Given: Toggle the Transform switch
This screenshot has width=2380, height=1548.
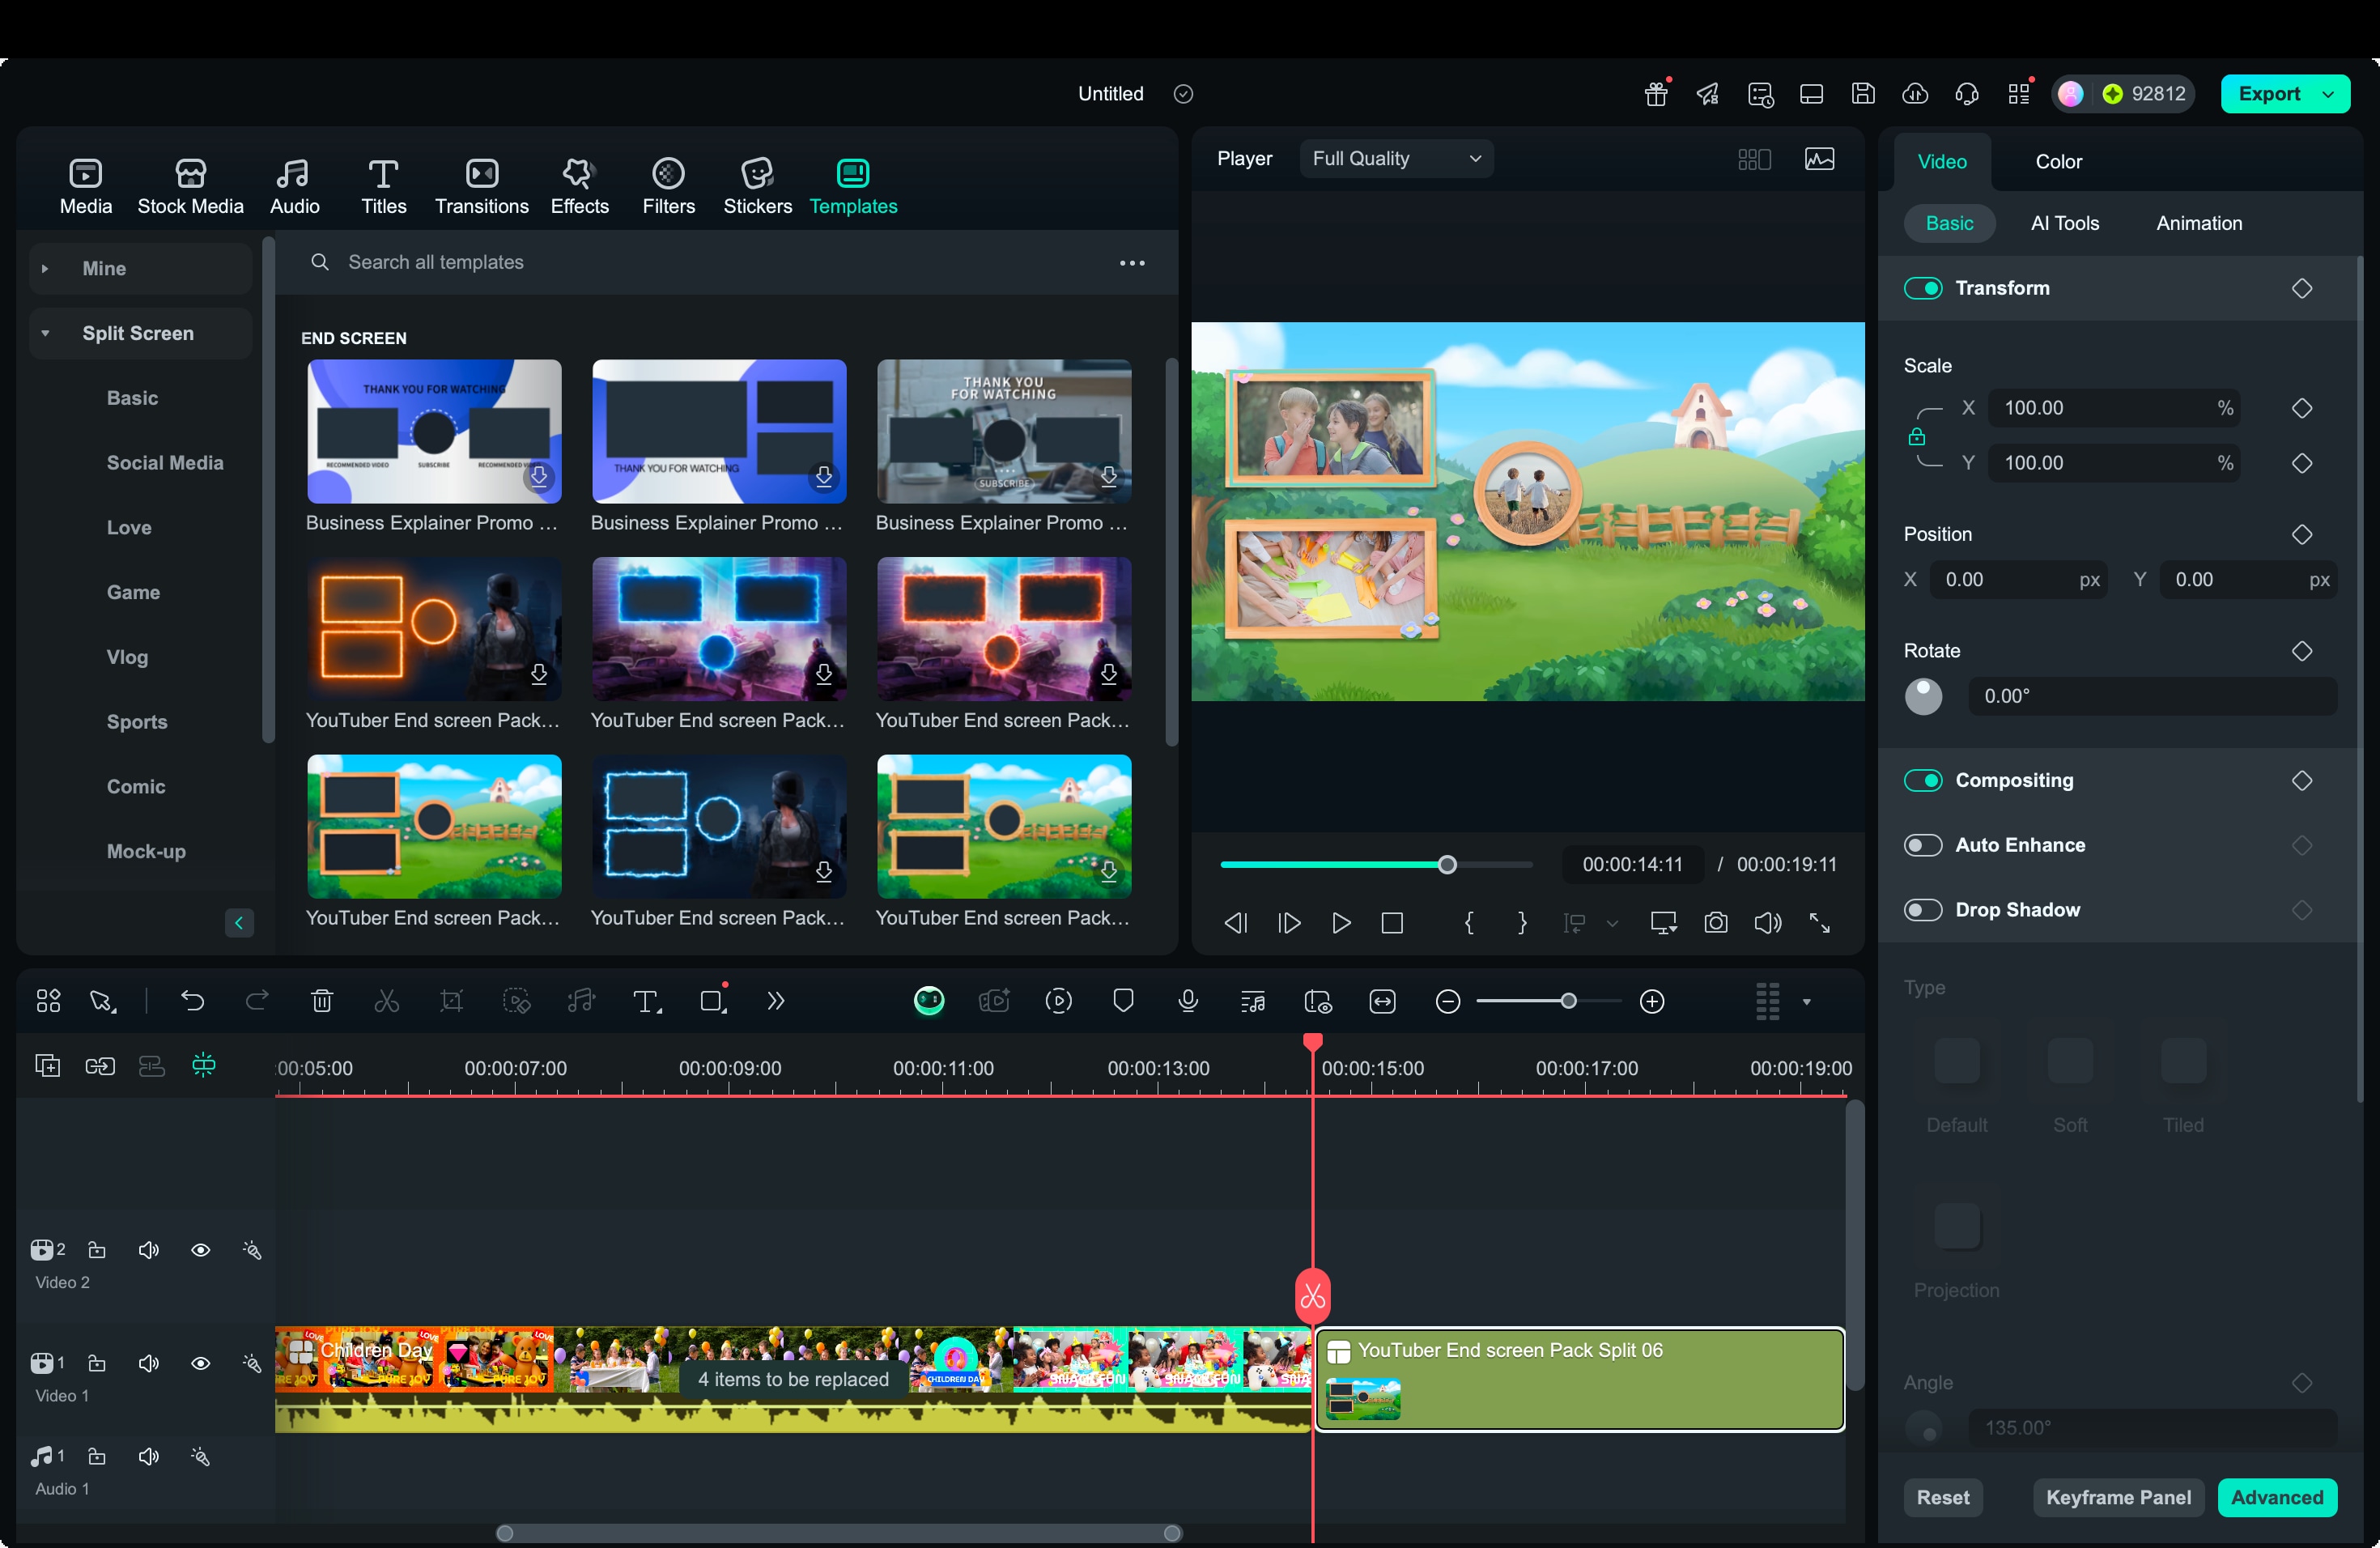Looking at the screenshot, I should pyautogui.click(x=1922, y=288).
